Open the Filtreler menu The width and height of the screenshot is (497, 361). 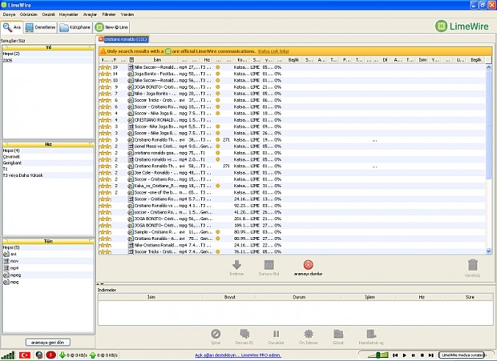point(109,14)
